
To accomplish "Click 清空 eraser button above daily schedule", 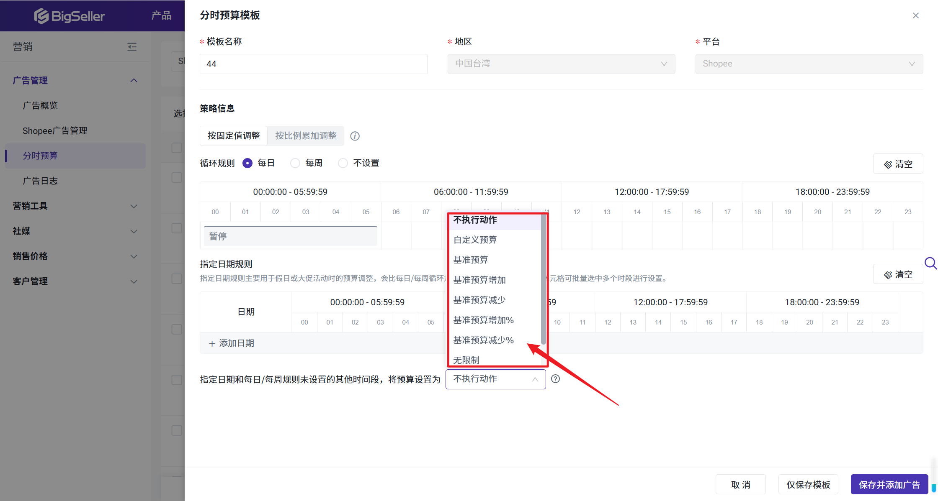I will 898,164.
